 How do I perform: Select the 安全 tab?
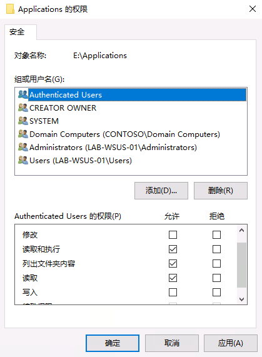[17, 32]
